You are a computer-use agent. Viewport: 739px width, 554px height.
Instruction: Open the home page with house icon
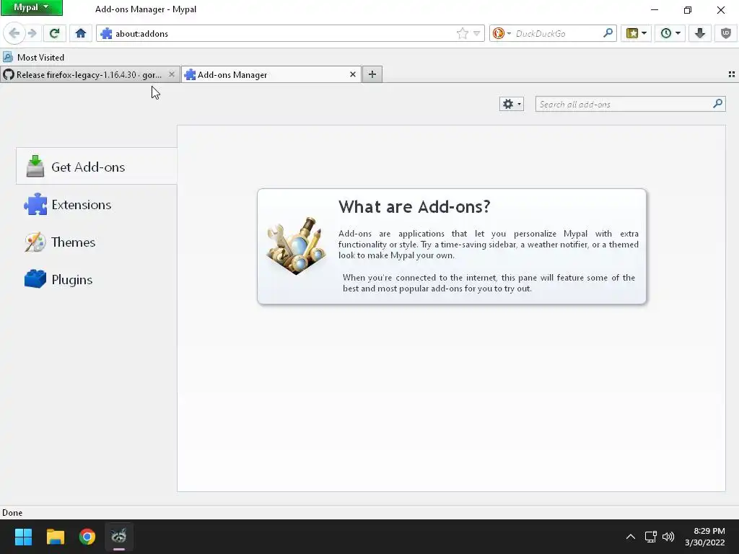click(81, 33)
